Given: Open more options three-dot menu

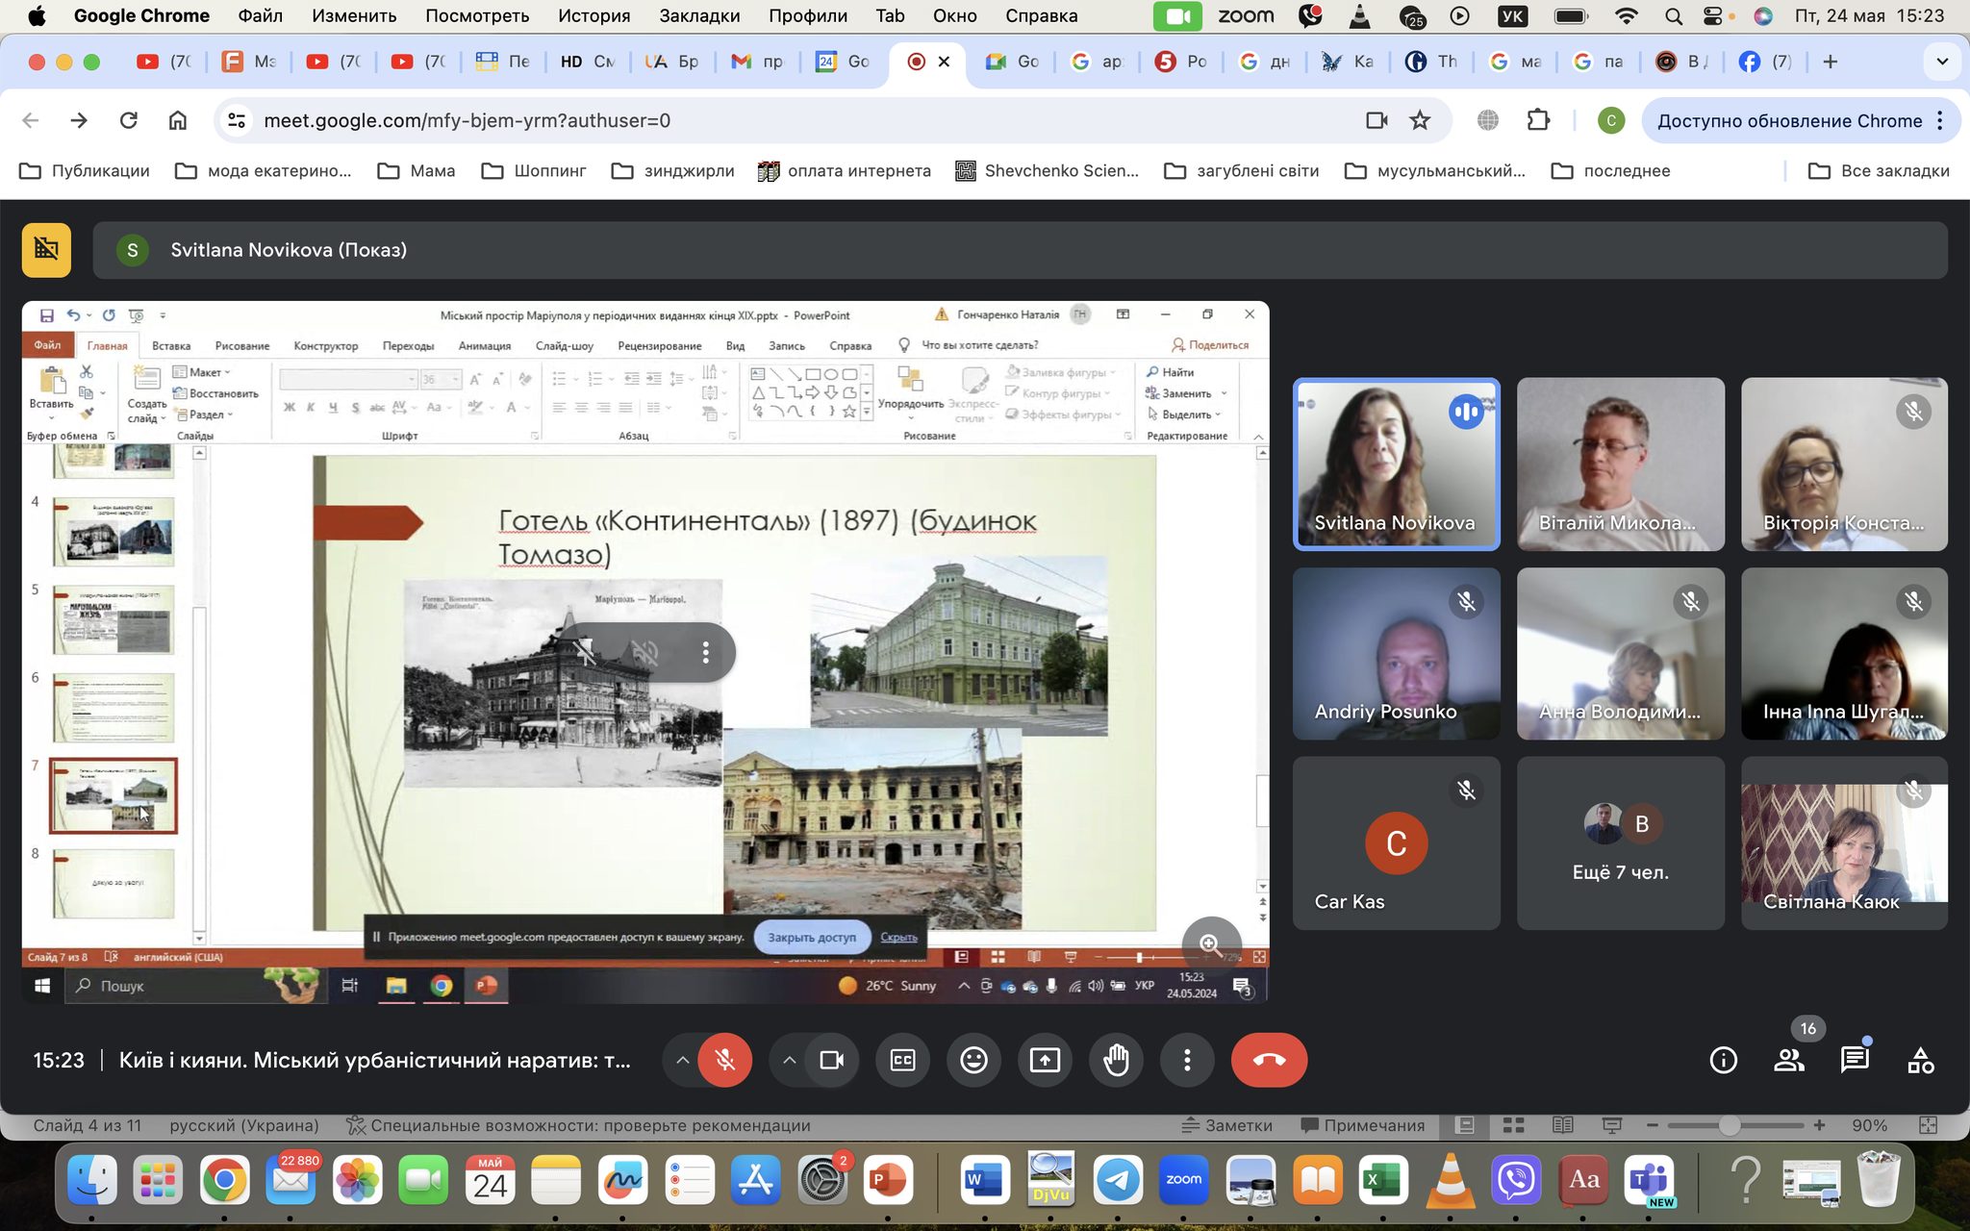Looking at the screenshot, I should 1187,1060.
